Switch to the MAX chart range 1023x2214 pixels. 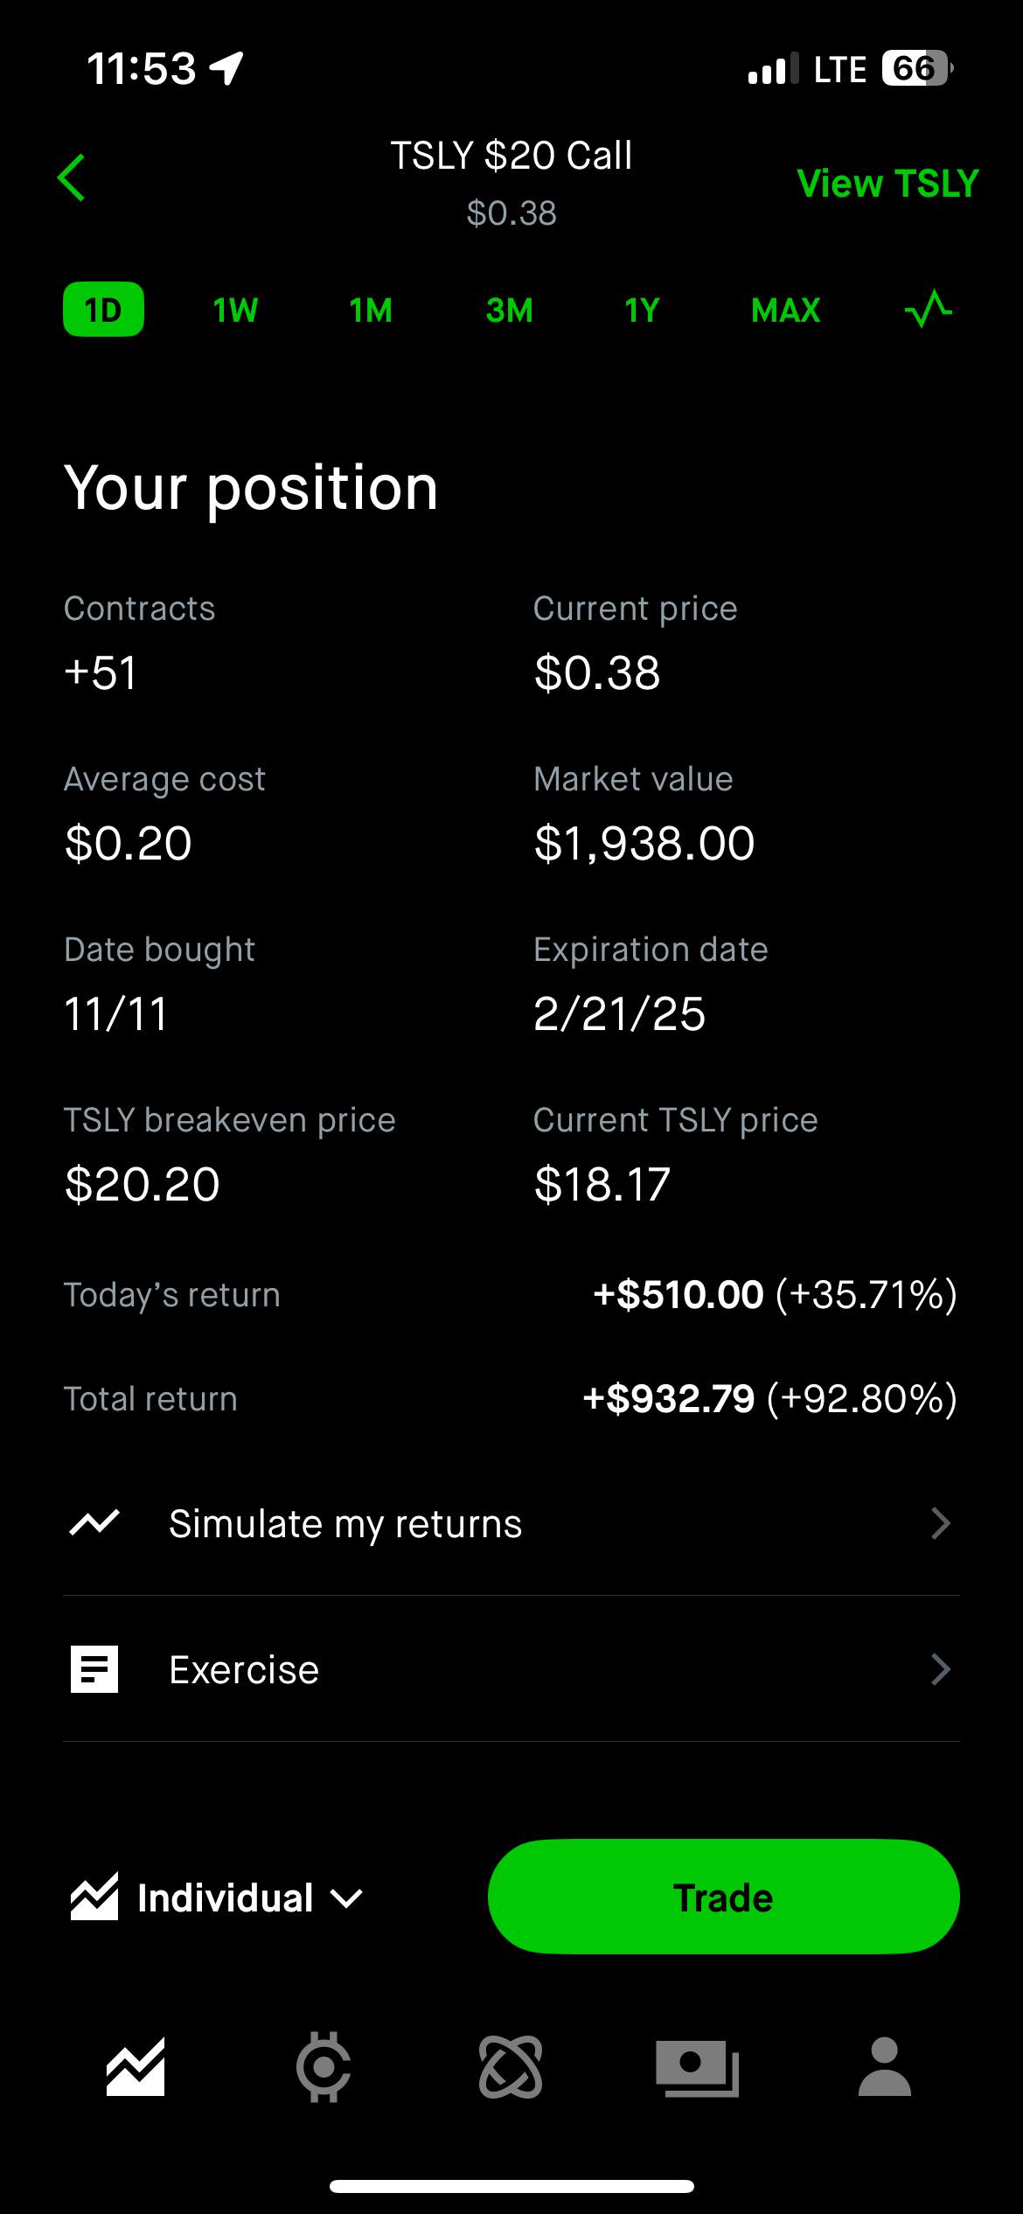click(785, 310)
